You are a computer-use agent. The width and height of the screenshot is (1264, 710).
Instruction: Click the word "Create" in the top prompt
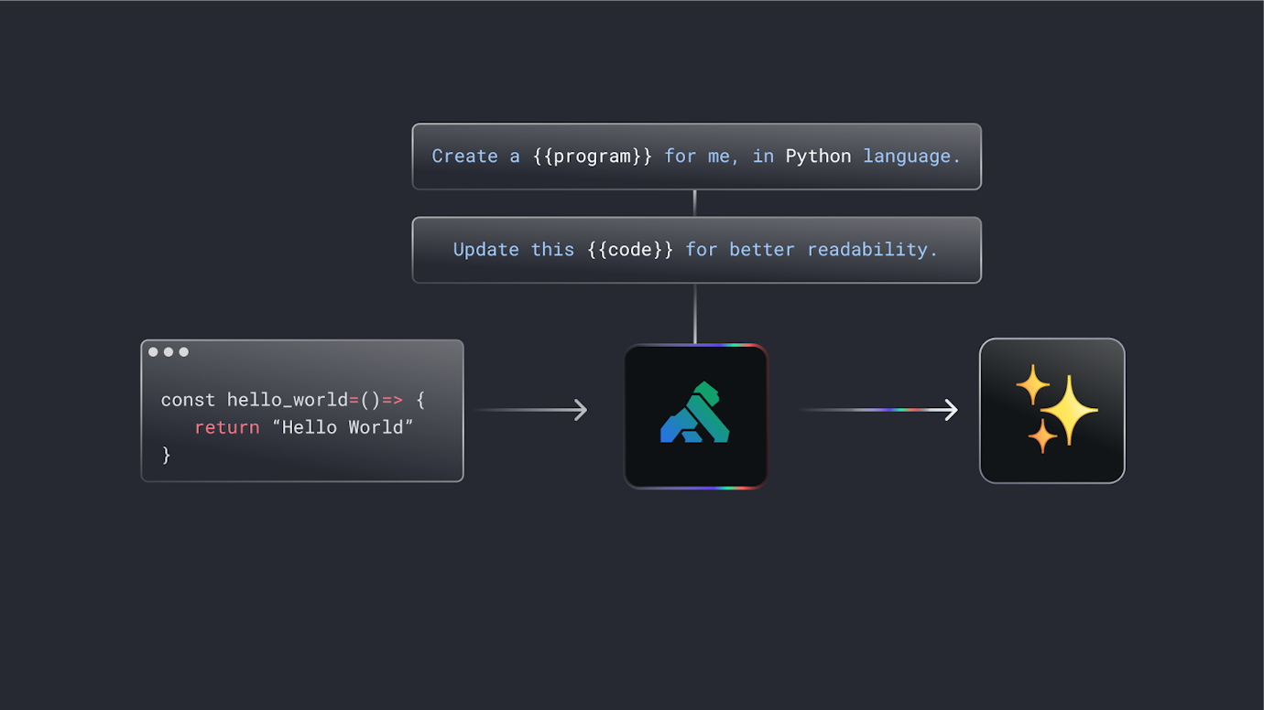(464, 156)
